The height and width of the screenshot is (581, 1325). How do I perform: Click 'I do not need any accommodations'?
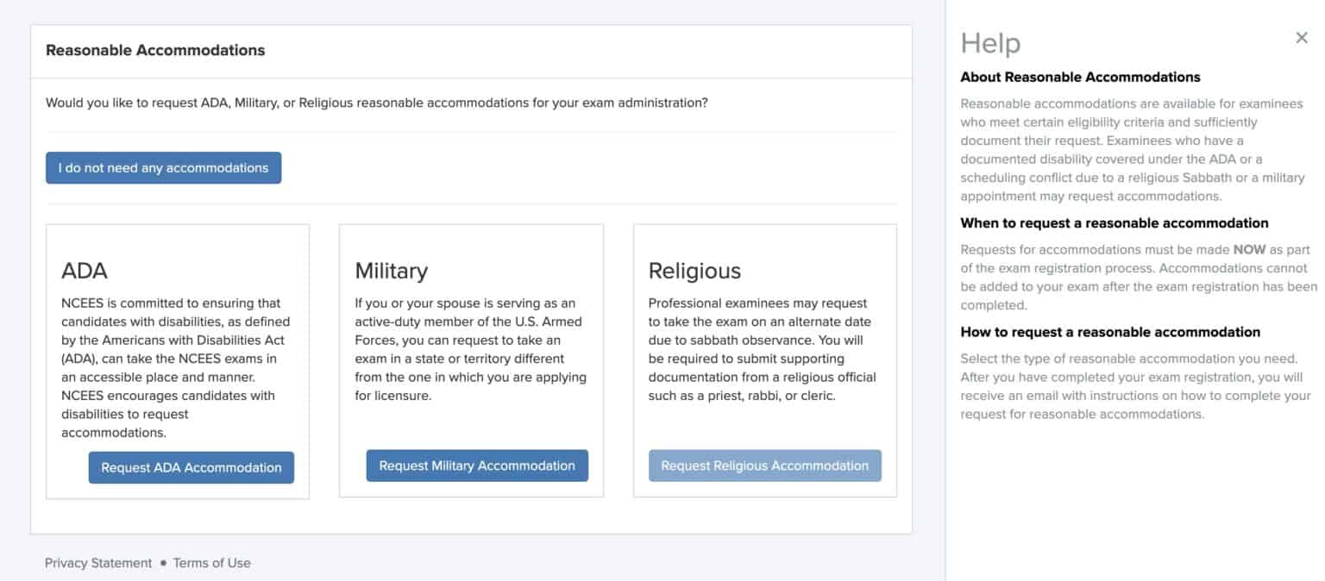[x=163, y=168]
